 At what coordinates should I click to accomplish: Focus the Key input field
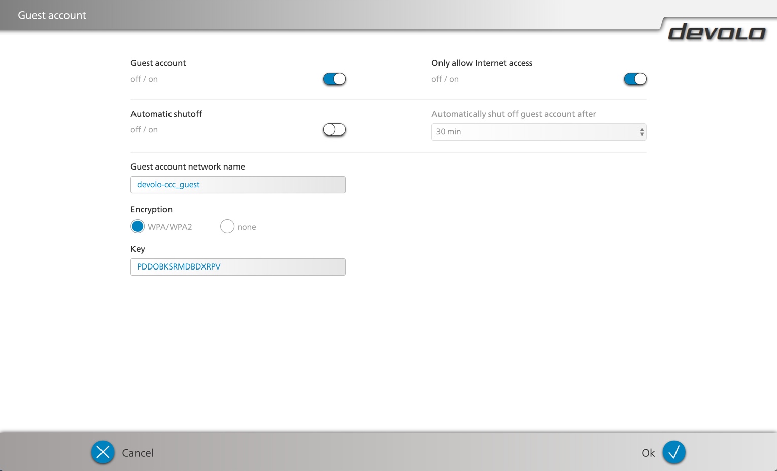pos(238,267)
